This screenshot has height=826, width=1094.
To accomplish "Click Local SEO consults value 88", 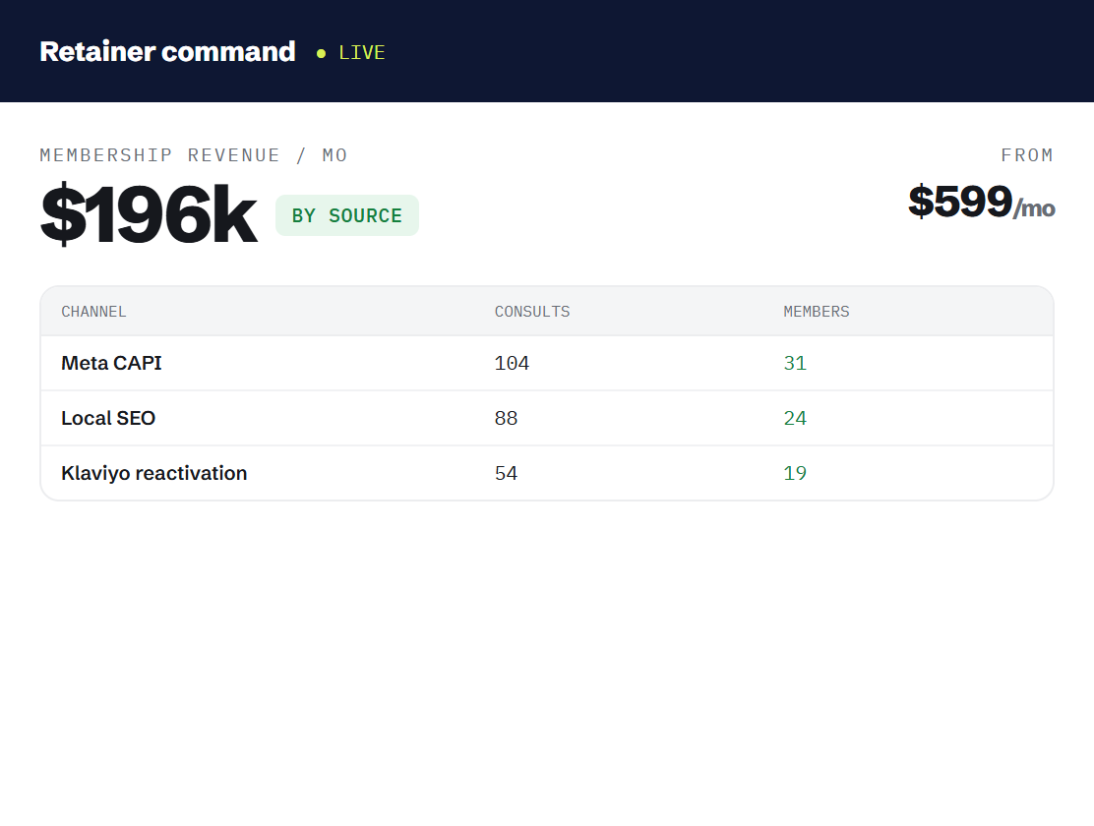I will 506,419.
